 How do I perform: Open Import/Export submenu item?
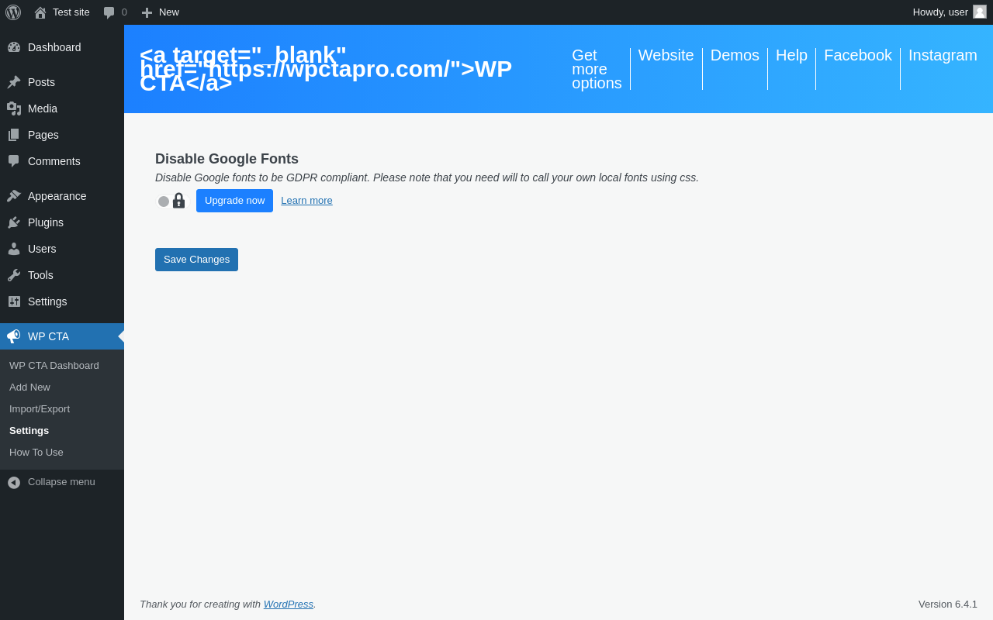[40, 409]
